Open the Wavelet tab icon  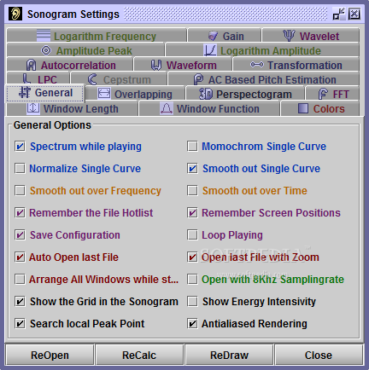pos(290,36)
